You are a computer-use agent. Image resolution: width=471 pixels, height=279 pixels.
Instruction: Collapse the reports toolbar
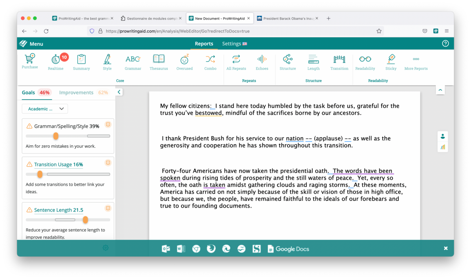click(440, 90)
